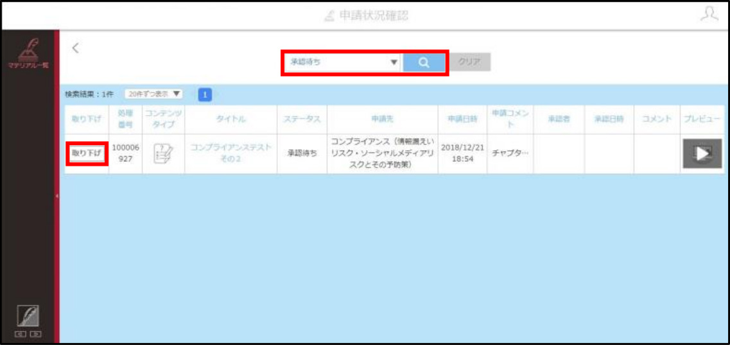Click the ステータス column header

pos(302,119)
